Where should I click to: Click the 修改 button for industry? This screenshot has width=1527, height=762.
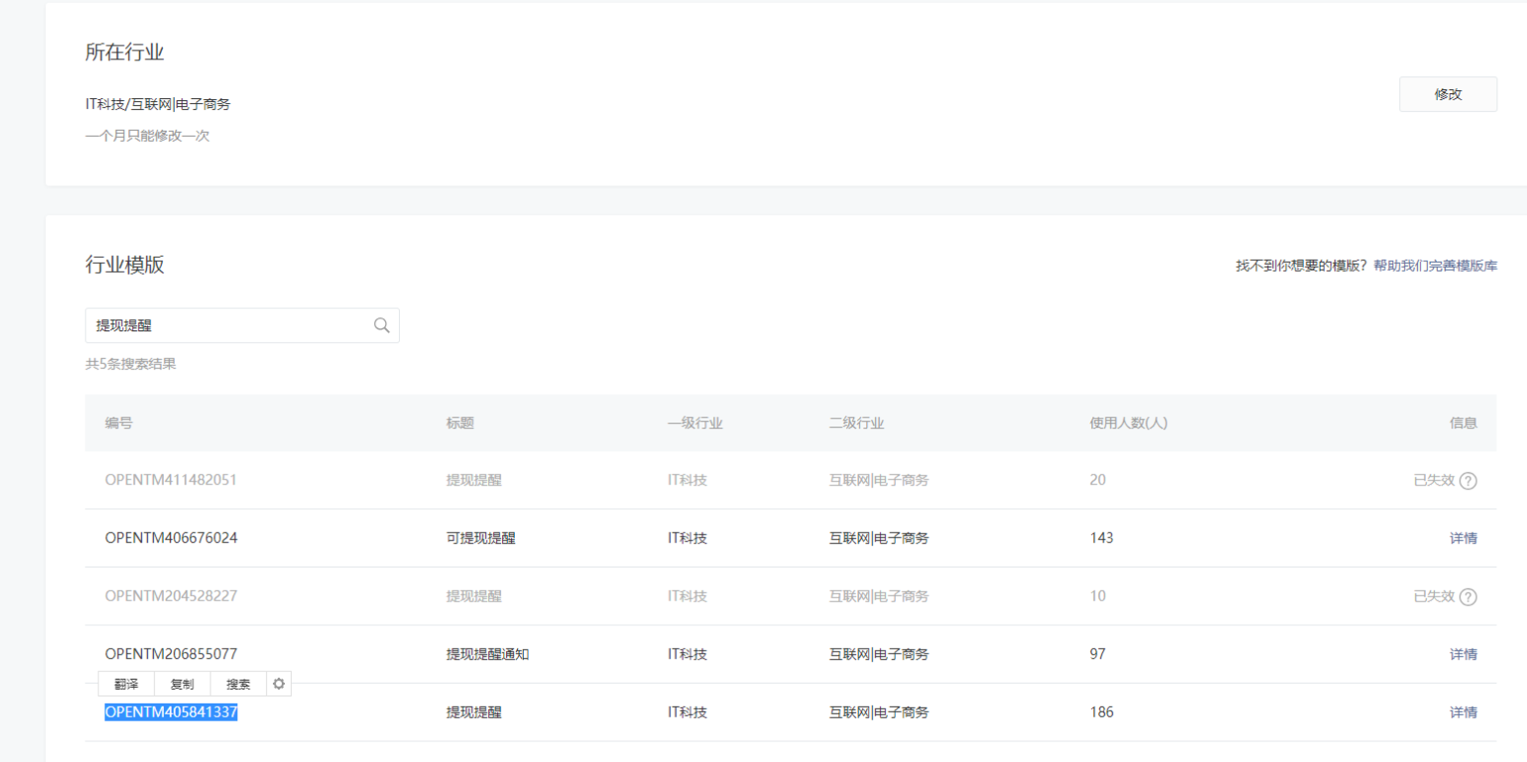point(1448,94)
